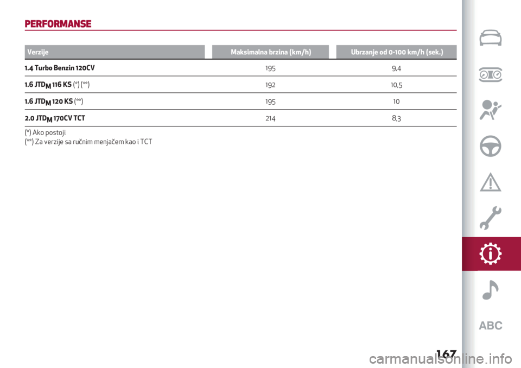The height and width of the screenshot is (368, 521).
Task: Open the music note multimedia icon
Action: [491, 290]
